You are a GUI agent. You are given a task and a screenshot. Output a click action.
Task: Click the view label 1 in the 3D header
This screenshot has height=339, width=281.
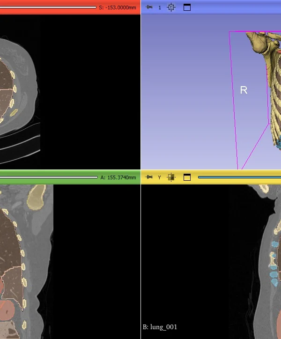pyautogui.click(x=160, y=7)
